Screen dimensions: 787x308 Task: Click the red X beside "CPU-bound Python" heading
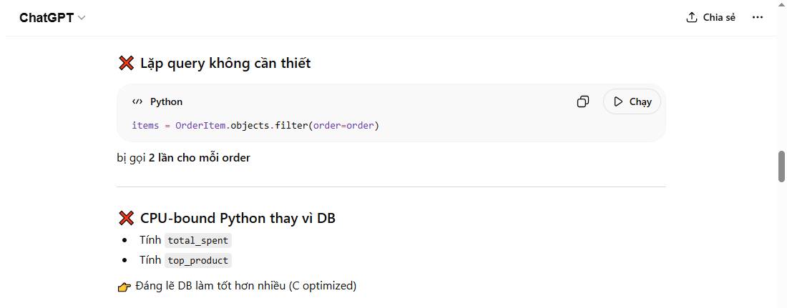126,219
